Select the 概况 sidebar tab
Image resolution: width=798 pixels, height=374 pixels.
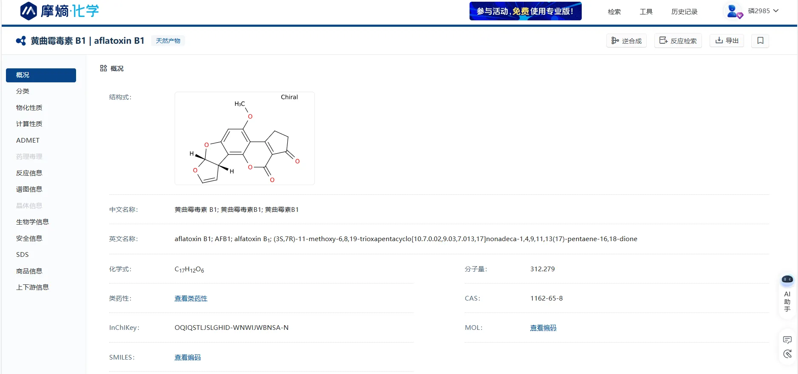[x=41, y=75]
